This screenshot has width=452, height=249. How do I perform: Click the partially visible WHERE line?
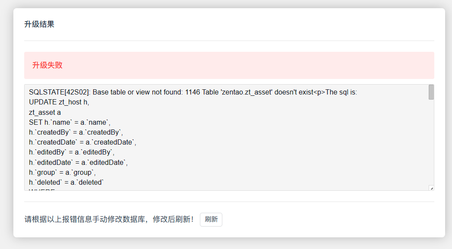42,189
